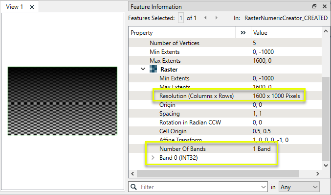
Task: Click the magnifier icon in Filter box
Action: (133, 187)
